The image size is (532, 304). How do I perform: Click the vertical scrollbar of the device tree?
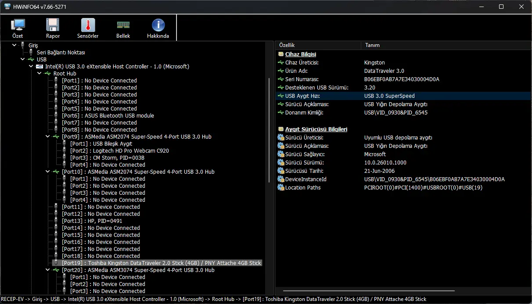[269, 130]
